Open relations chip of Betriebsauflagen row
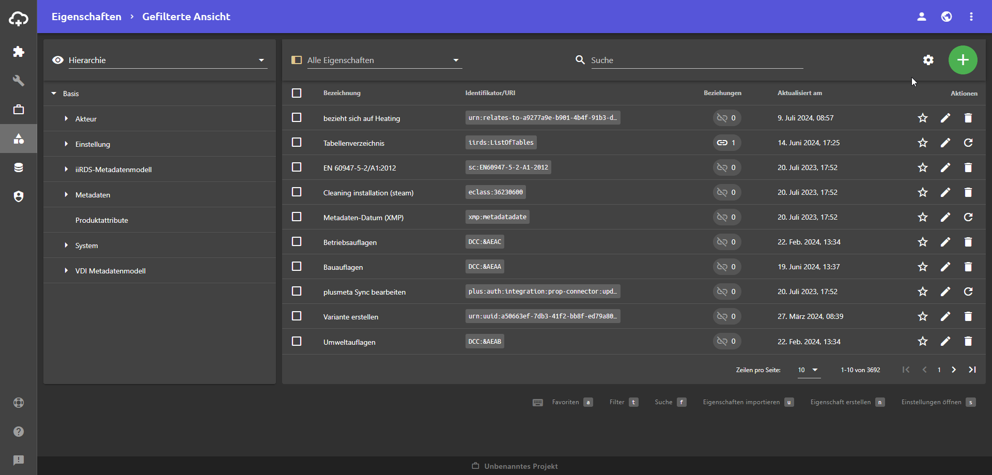Viewport: 992px width, 475px height. pos(726,242)
